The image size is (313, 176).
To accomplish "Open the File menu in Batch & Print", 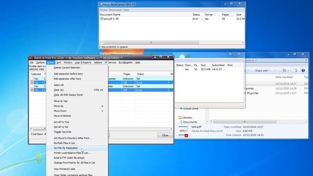I will [x=31, y=63].
